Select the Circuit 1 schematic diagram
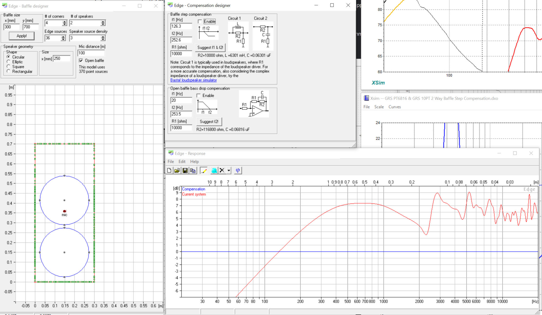542x315 pixels. click(238, 36)
